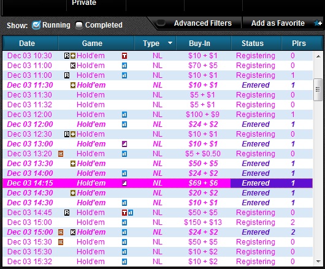Viewport: 325px width, 269px height.
Task: Toggle the Advanced Filters switch
Action: tap(161, 23)
